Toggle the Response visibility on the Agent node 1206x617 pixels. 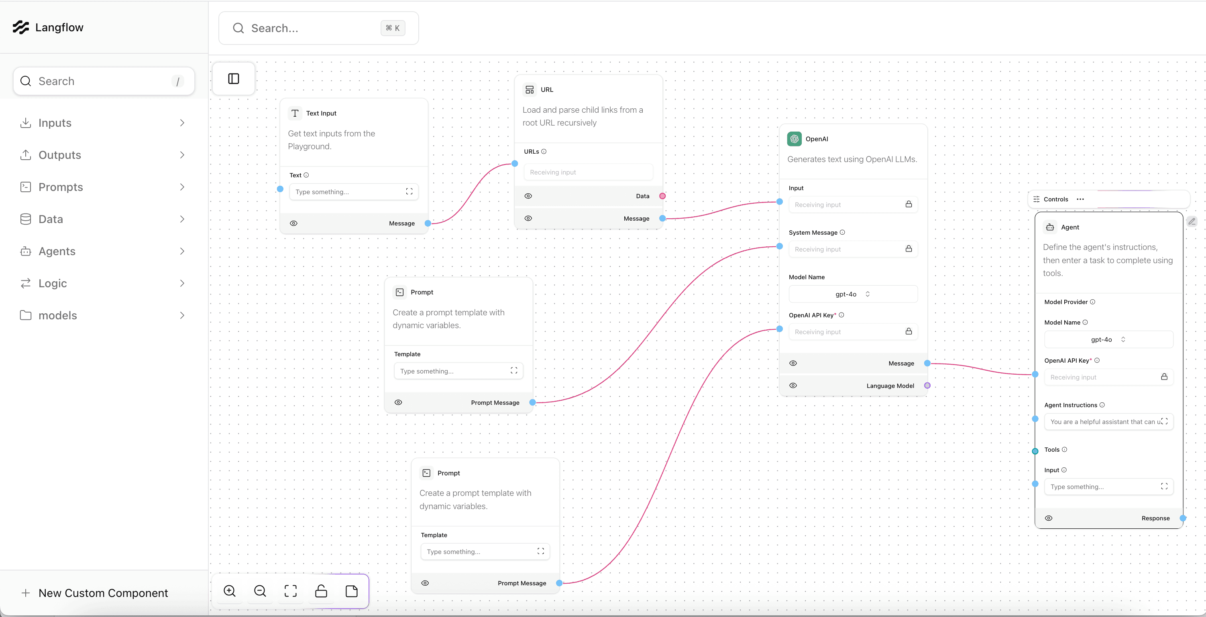1049,518
